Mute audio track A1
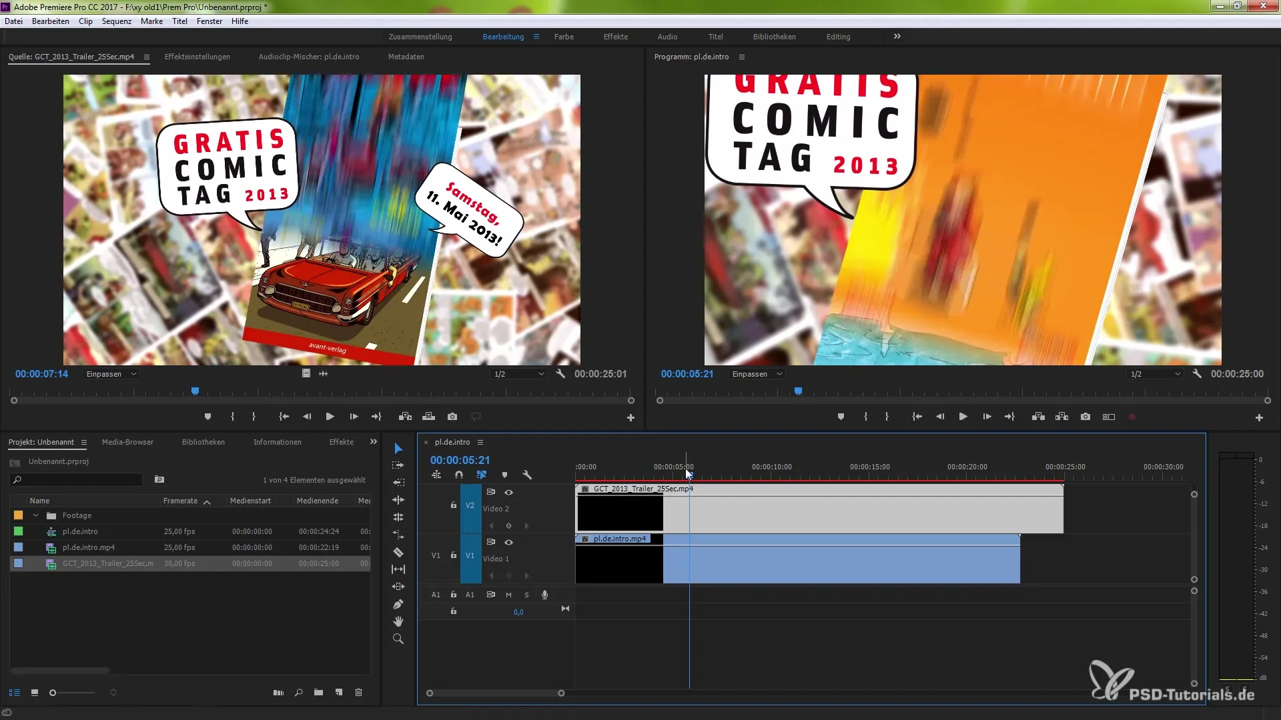1281x720 pixels. (508, 595)
